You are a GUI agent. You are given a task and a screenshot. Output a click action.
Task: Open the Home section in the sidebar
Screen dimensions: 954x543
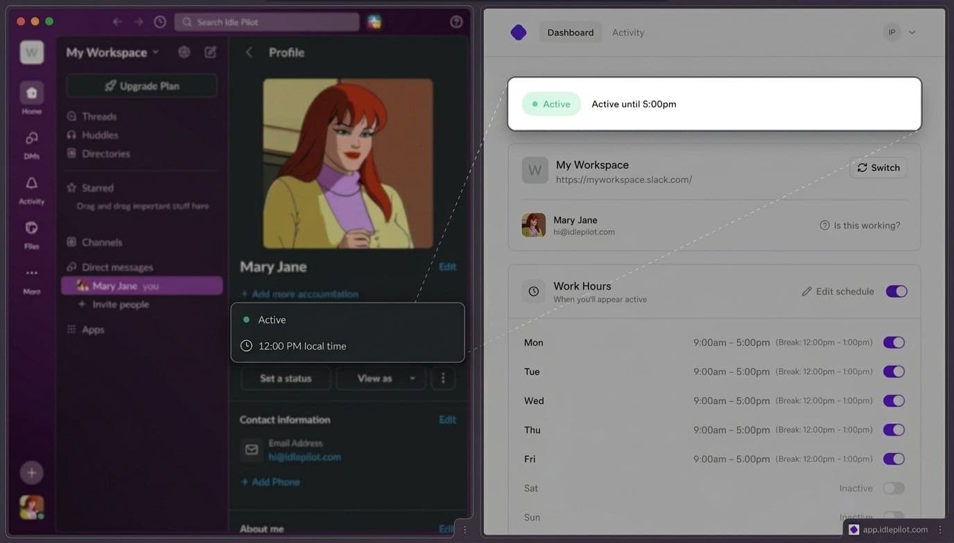31,92
